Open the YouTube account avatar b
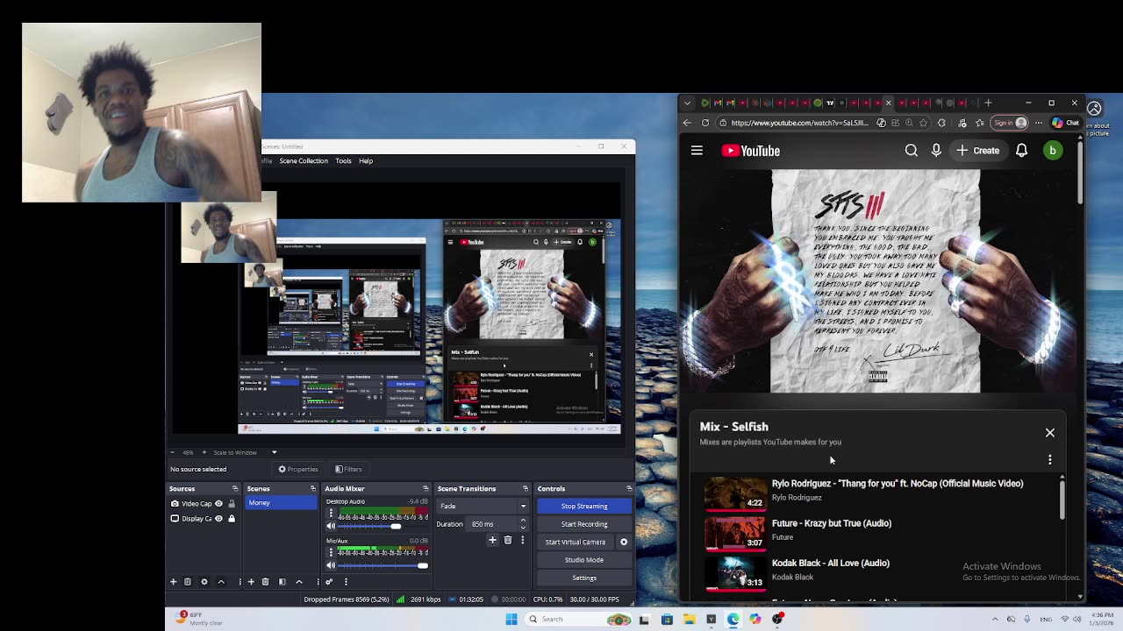 coord(1052,151)
